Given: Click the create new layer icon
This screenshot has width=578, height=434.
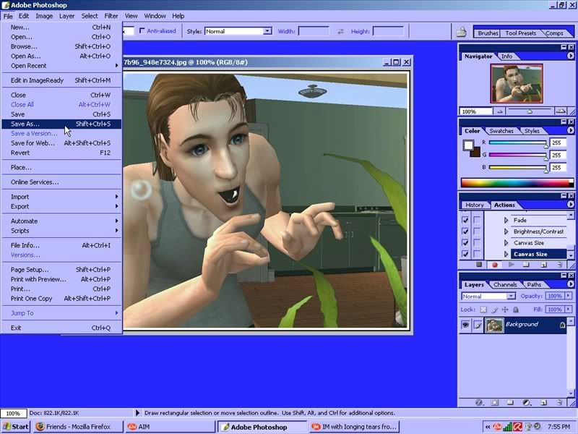Looking at the screenshot, I should pyautogui.click(x=543, y=402).
